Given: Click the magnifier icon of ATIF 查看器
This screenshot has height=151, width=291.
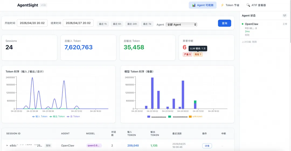Looking at the screenshot, I should pos(248,5).
